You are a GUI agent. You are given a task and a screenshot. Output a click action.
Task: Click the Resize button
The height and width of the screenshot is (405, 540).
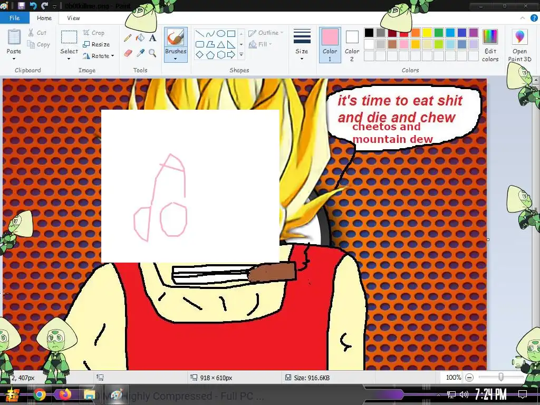click(x=97, y=44)
